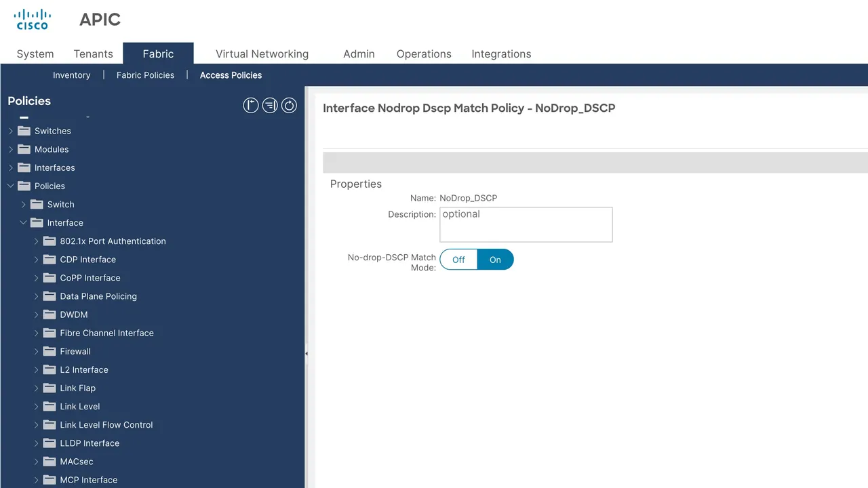Select the Firewall tree item label
The height and width of the screenshot is (488, 868).
(x=75, y=351)
